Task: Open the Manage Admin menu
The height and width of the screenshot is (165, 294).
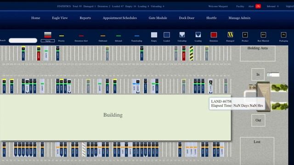Action: coord(239,18)
